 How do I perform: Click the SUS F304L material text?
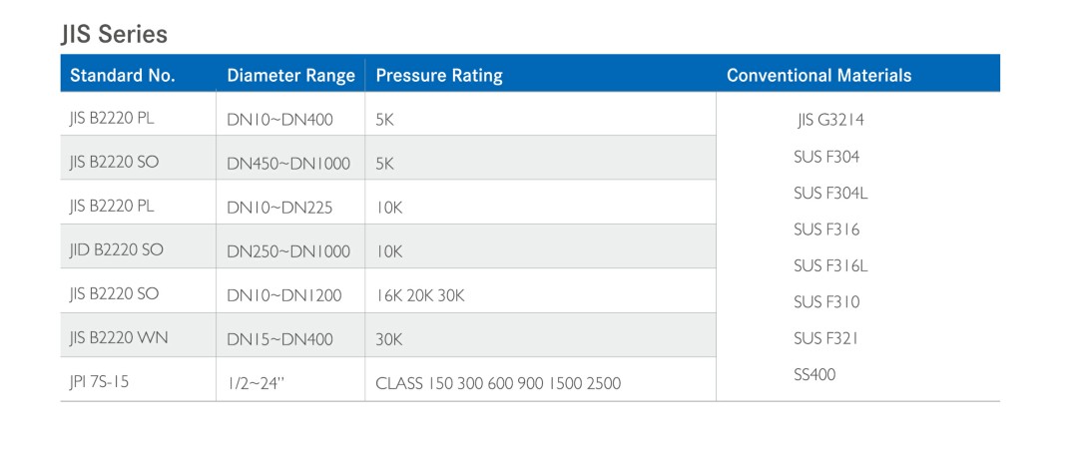(830, 193)
